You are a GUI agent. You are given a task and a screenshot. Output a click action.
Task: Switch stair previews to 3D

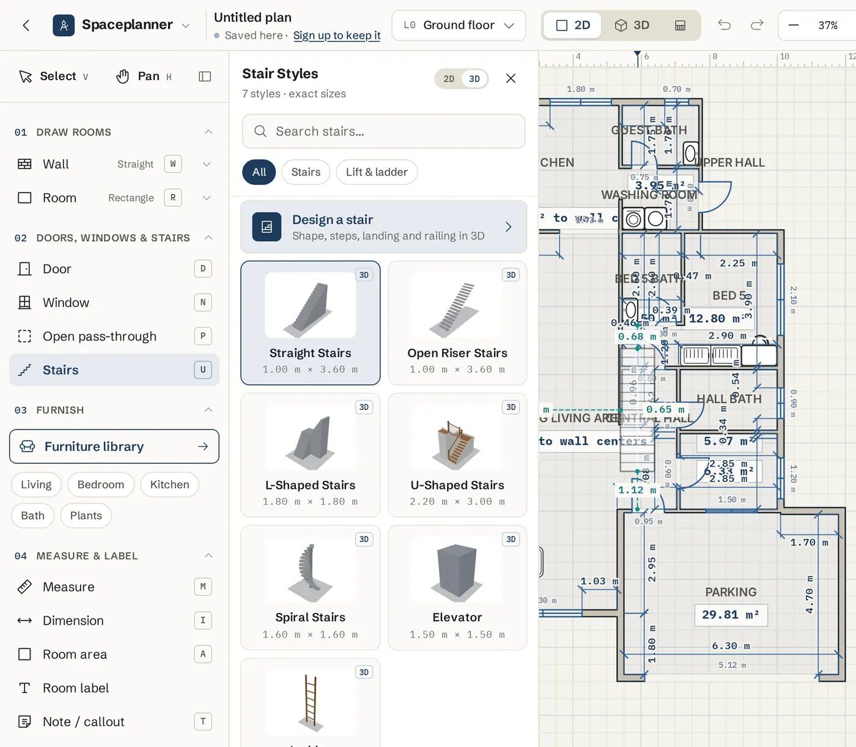[474, 79]
